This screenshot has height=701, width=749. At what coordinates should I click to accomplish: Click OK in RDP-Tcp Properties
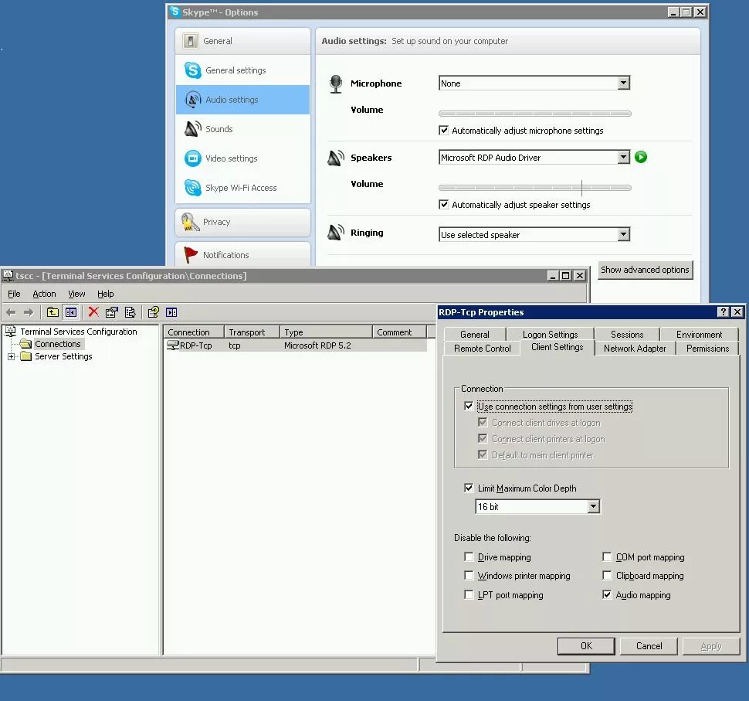tap(586, 646)
